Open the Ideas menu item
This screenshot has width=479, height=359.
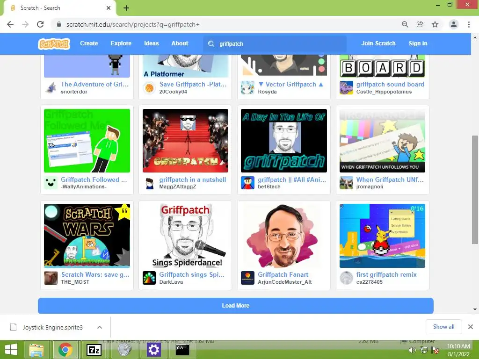[152, 43]
